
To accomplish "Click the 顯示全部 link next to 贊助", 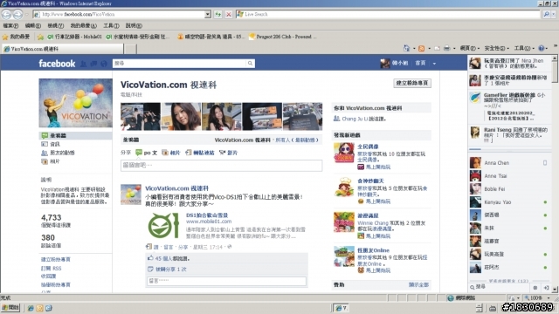I will [418, 285].
